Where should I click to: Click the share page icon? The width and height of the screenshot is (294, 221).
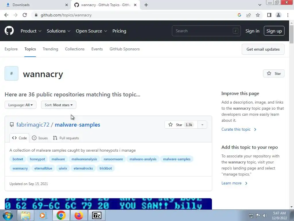(249, 15)
